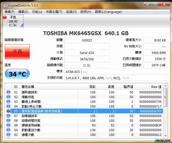Image resolution: width=172 pixels, height=143 pixels.
Task: Select the 讀取錯誤率 attribute row
Action: click(84, 92)
